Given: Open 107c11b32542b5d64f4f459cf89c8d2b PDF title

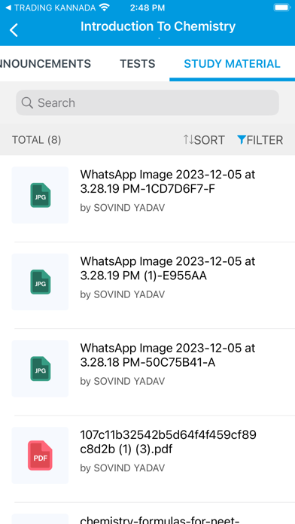Looking at the screenshot, I should tap(169, 442).
